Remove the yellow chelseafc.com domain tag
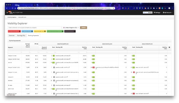 click(45, 31)
